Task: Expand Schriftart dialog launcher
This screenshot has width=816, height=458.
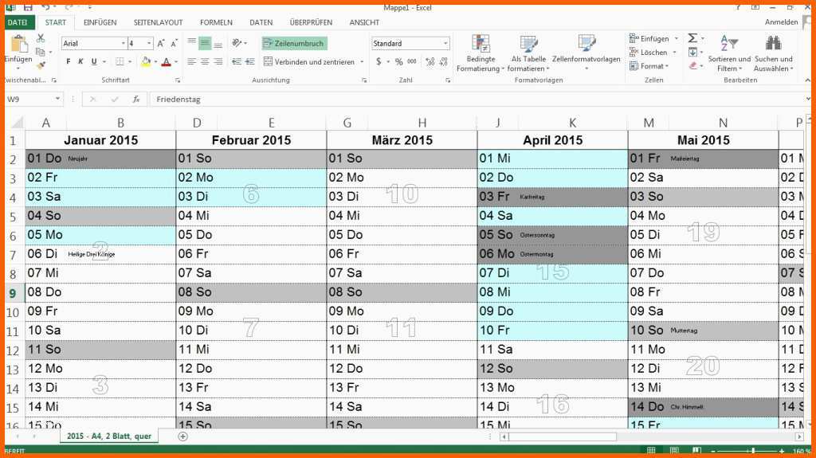Action: (x=178, y=80)
